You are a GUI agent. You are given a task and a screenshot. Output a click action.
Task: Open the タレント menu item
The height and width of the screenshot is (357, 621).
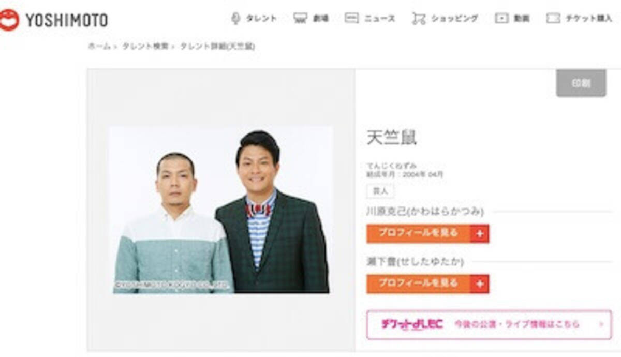(x=261, y=19)
